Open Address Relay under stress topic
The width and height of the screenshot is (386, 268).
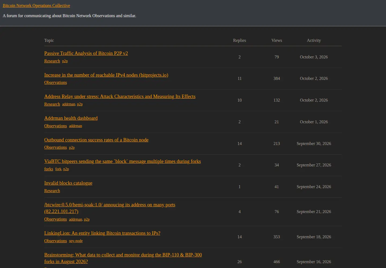tap(120, 96)
